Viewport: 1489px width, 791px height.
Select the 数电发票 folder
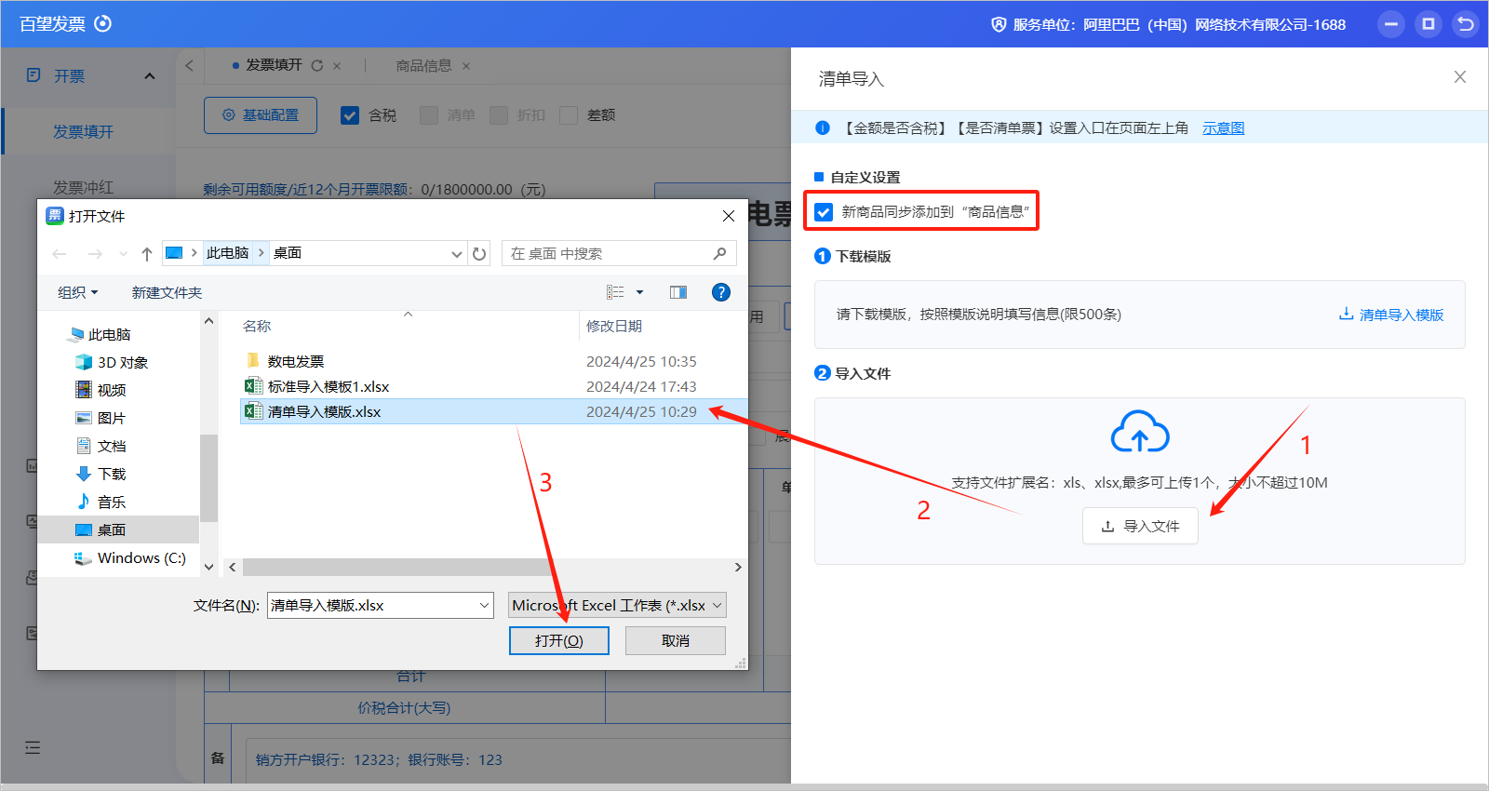(285, 361)
